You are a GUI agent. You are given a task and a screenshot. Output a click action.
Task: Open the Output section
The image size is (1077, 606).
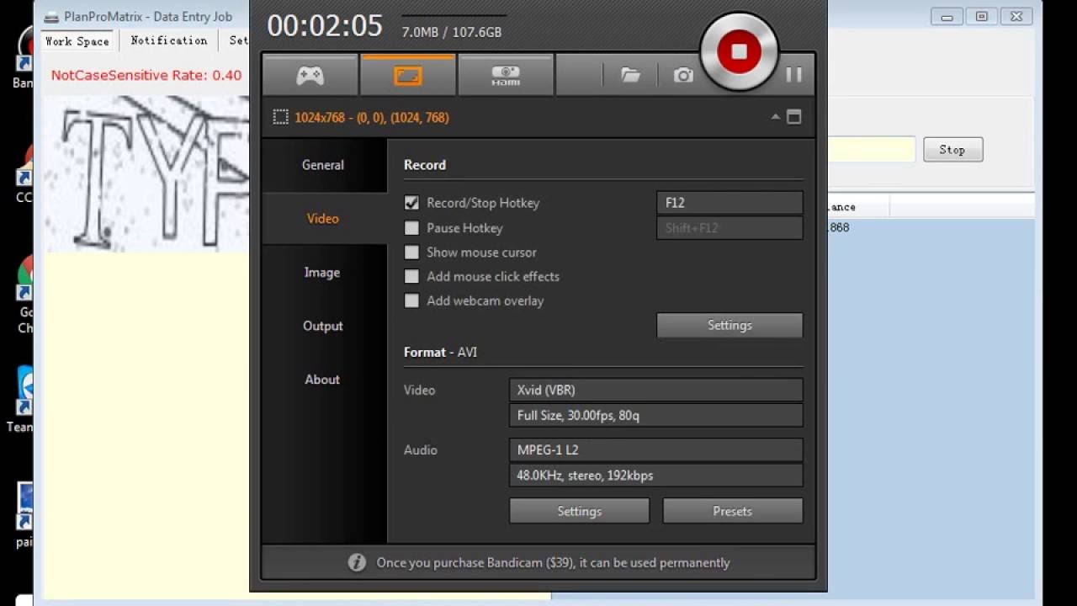pyautogui.click(x=323, y=326)
